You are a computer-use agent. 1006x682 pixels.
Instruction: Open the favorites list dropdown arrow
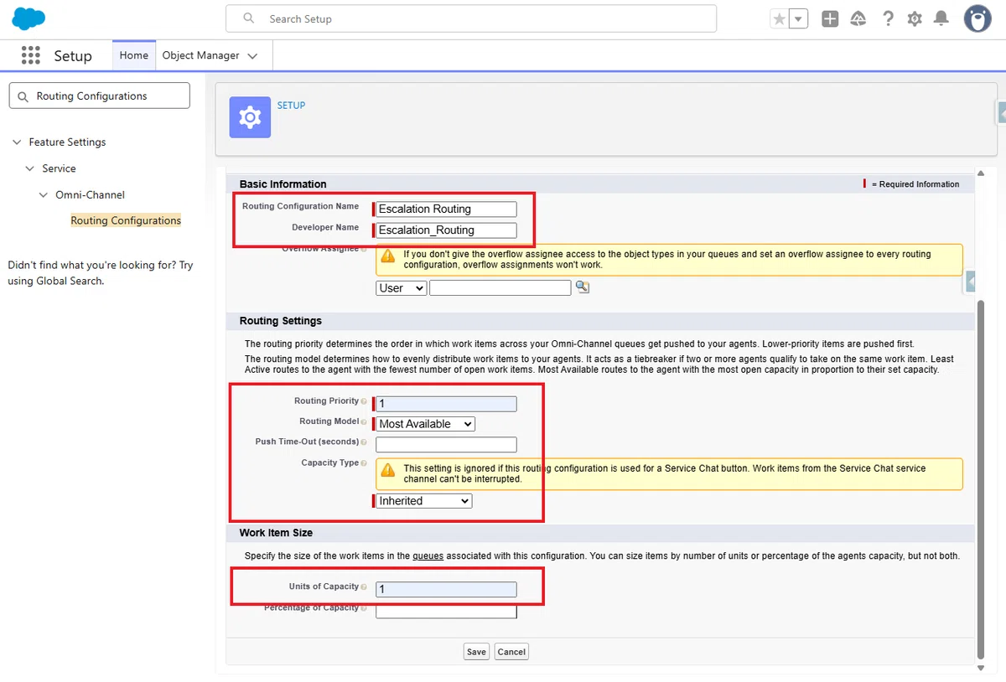799,18
